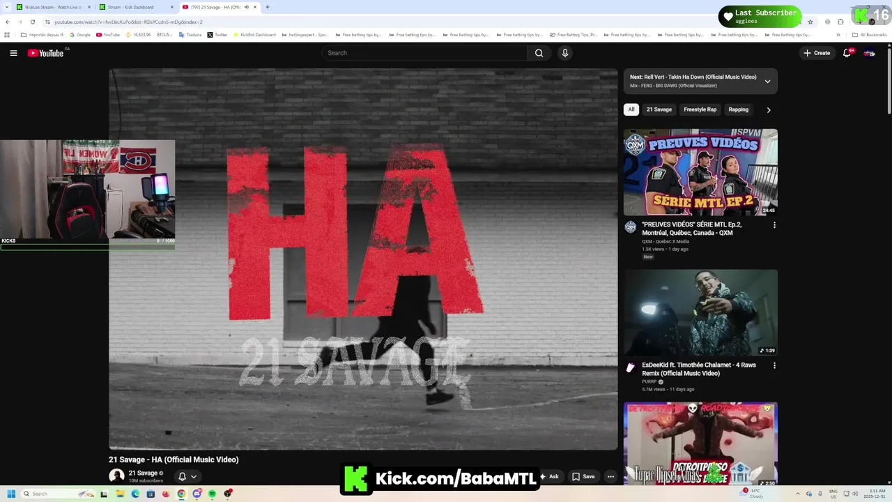Open the Twitter bookmark

click(217, 35)
